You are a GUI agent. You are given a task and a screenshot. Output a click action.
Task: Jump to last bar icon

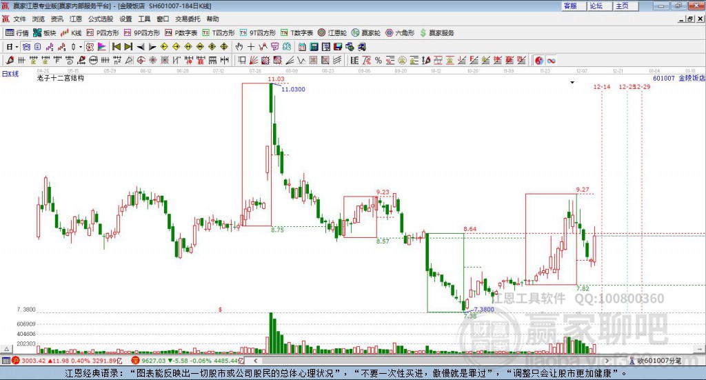click(x=128, y=47)
